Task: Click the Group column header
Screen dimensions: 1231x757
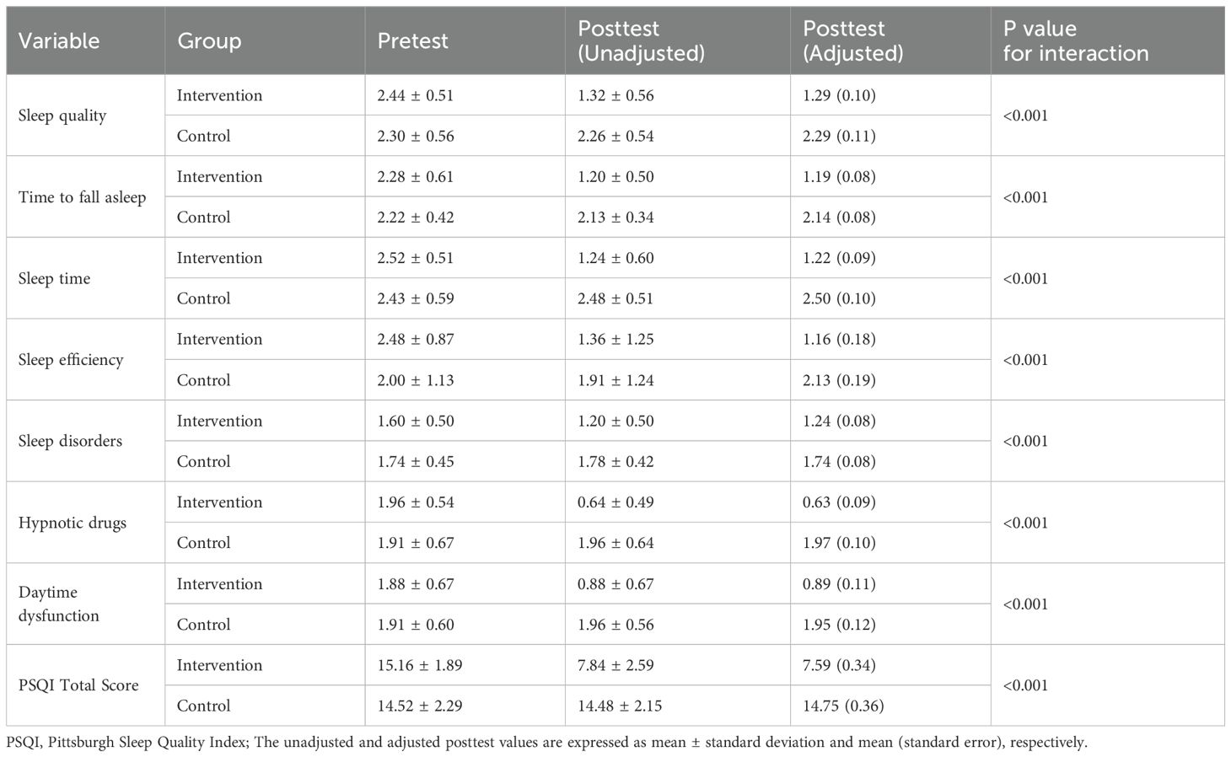Action: pos(209,40)
